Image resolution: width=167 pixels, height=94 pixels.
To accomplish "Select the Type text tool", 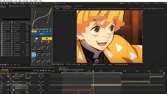I will pos(26,3).
